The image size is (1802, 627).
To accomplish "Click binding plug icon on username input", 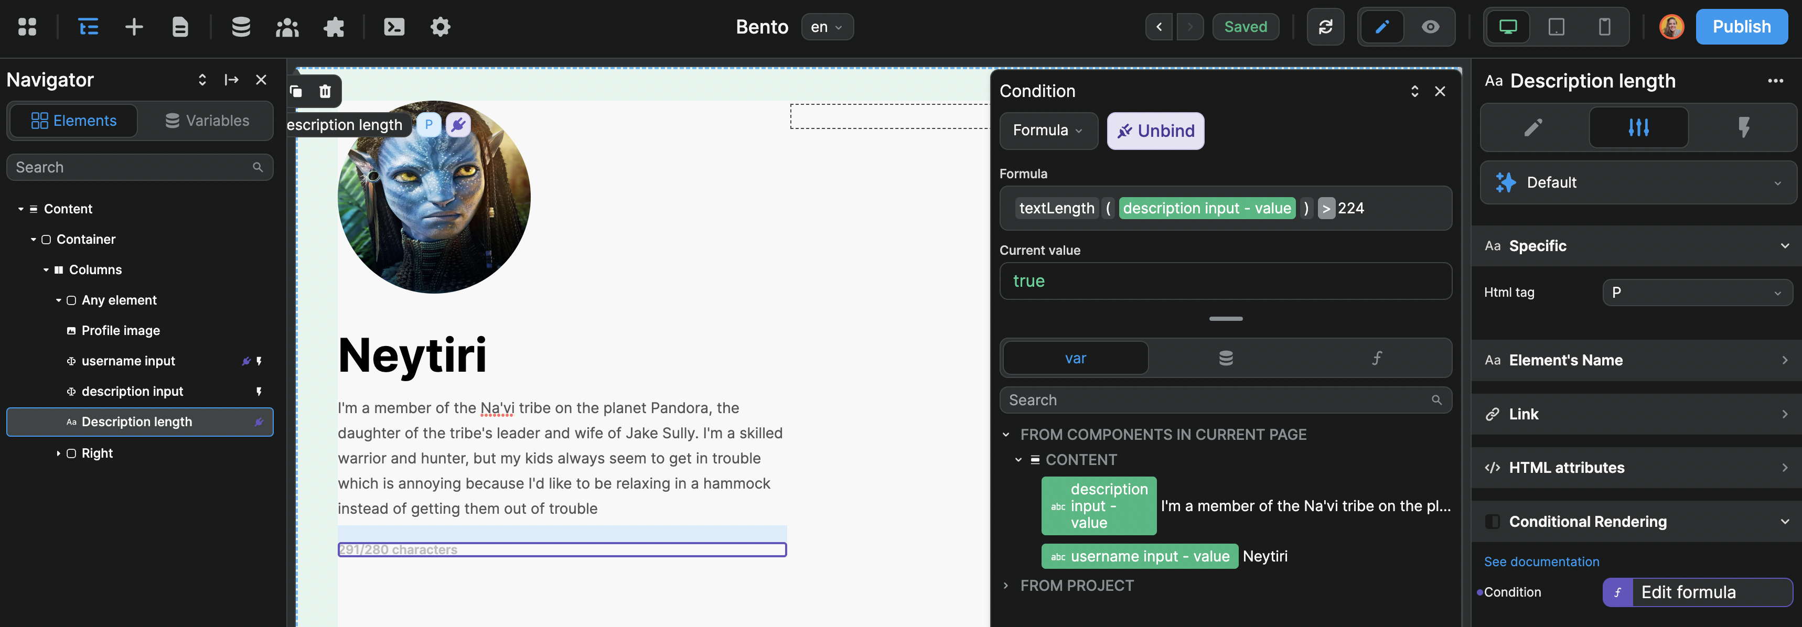I will 245,361.
